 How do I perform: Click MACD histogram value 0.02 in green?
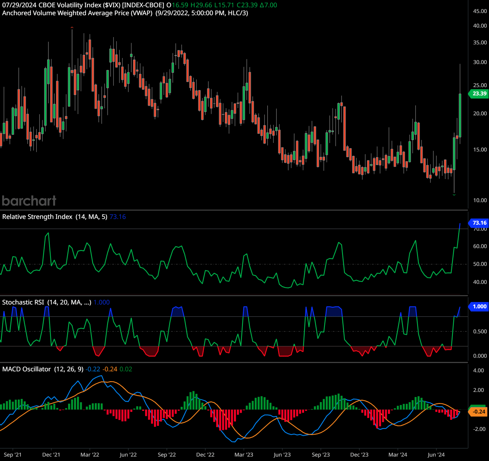click(126, 369)
